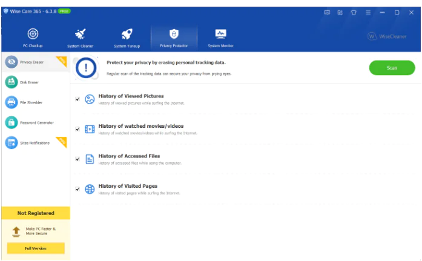Uncheck History of Viewed Pictures checkbox
Image resolution: width=422 pixels, height=261 pixels.
[77, 99]
